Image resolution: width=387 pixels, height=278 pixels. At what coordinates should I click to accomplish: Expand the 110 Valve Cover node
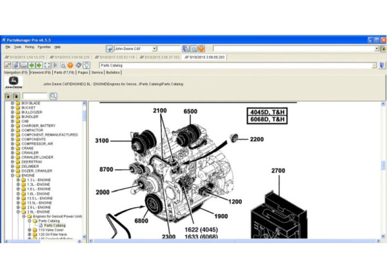pyautogui.click(x=30, y=230)
